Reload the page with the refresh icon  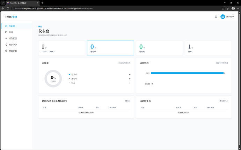[8, 9]
